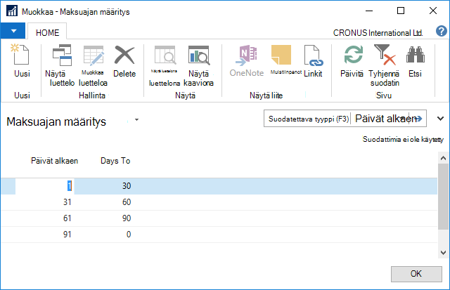
Task: Open Näytä luettelo view list icon
Action: click(62, 55)
